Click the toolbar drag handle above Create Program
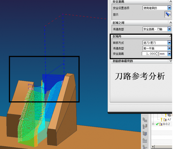Screen dimensions: 173x149 click(x=145, y=116)
